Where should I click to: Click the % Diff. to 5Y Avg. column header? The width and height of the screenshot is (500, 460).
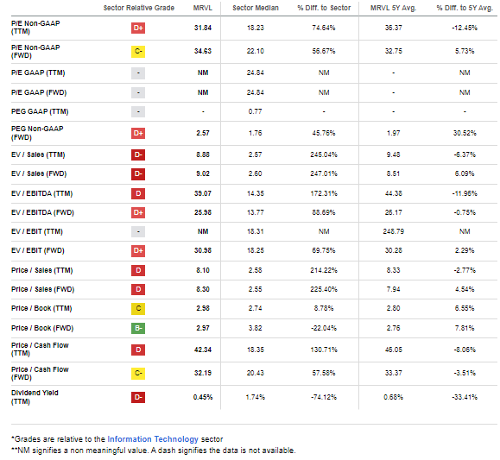[x=465, y=8]
